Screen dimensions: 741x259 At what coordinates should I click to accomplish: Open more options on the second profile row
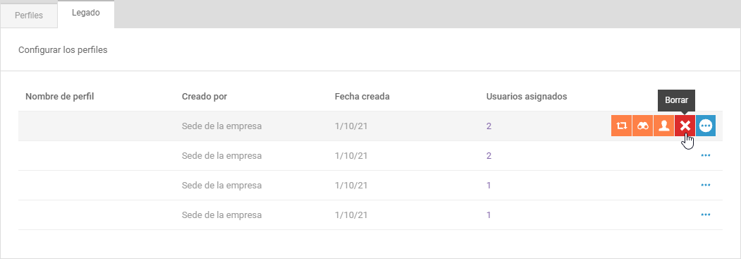tap(706, 155)
